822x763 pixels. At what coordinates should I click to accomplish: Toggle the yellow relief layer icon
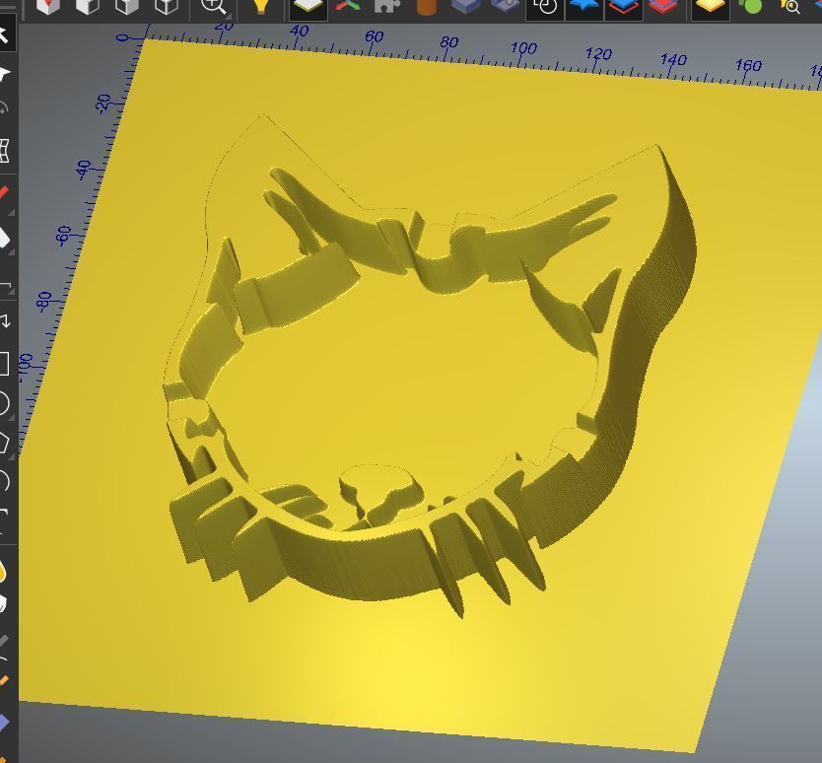711,7
